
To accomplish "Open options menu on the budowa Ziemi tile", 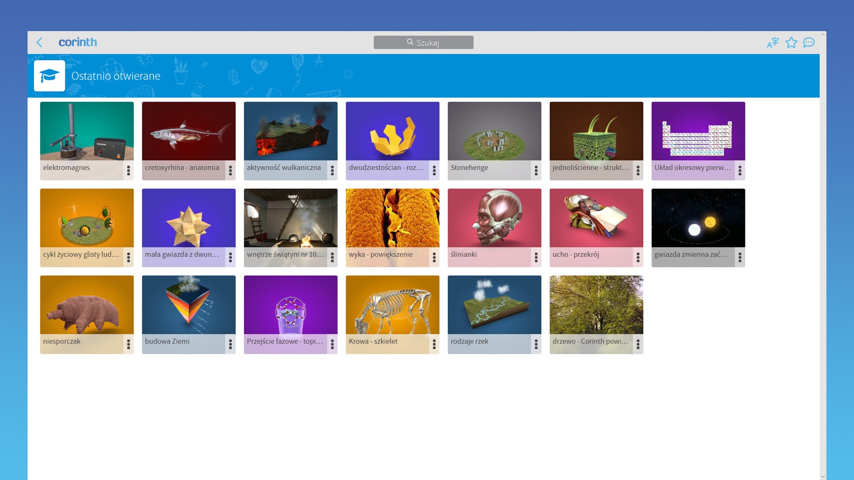I will [x=230, y=344].
